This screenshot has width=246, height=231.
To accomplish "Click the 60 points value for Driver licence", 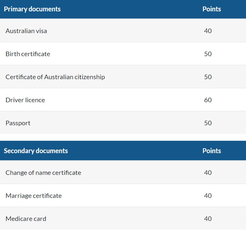I will pos(208,100).
